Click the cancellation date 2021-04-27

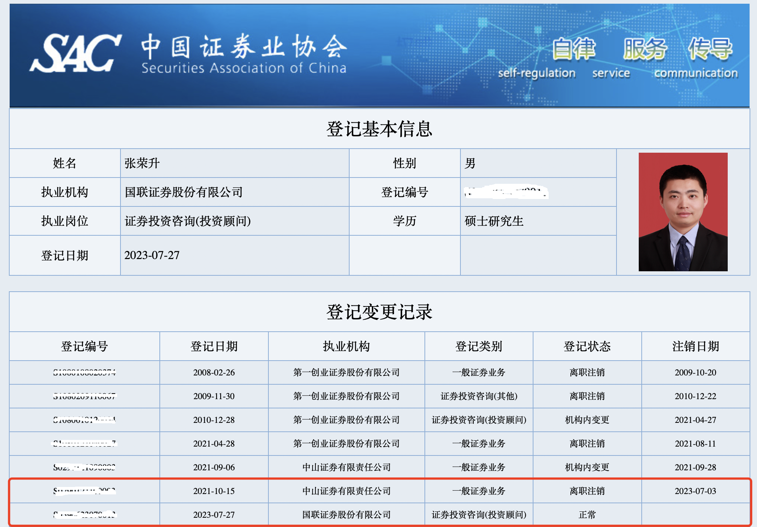pos(695,420)
